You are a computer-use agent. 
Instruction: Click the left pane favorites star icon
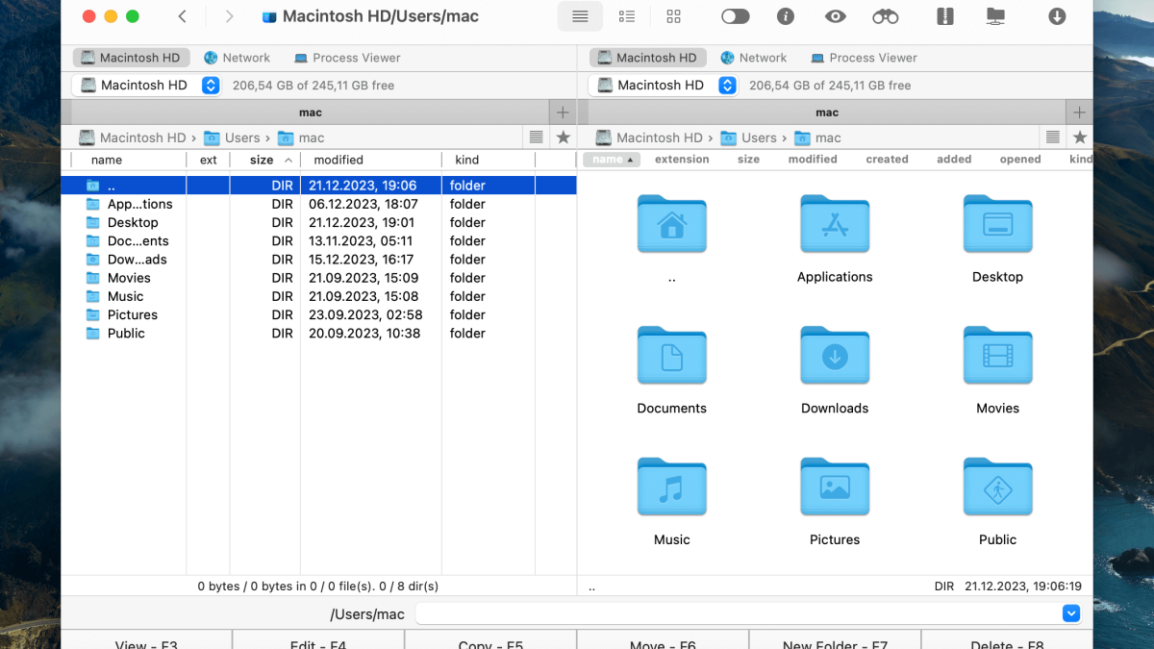(x=564, y=137)
